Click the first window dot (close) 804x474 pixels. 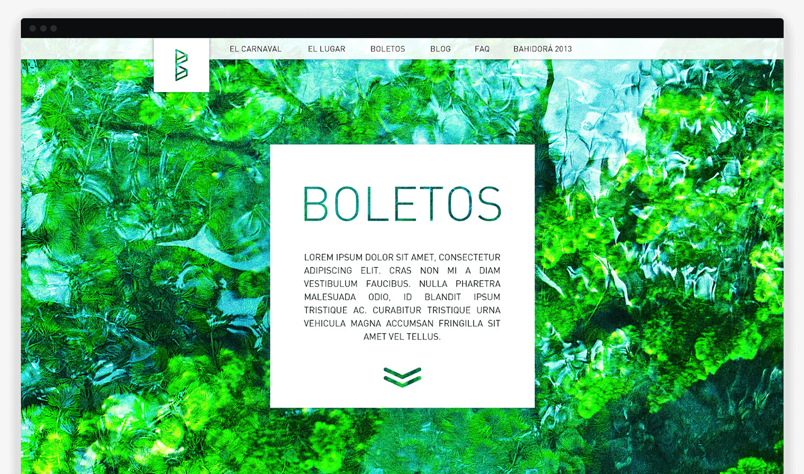tap(33, 28)
